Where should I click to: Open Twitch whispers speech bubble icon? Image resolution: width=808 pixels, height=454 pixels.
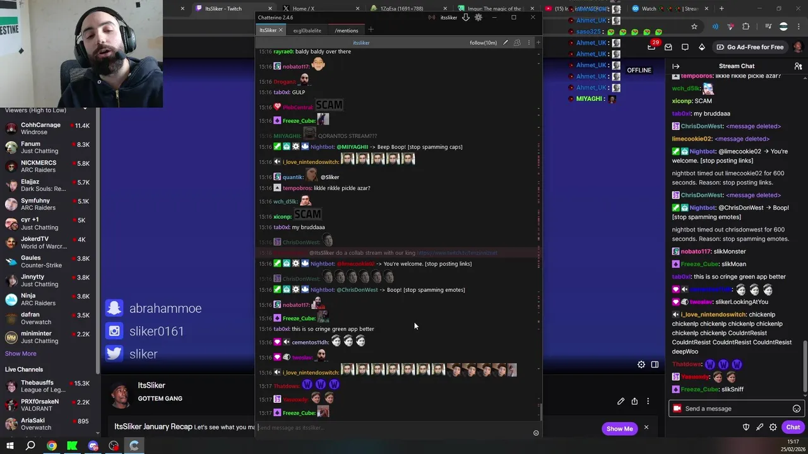[x=685, y=47]
